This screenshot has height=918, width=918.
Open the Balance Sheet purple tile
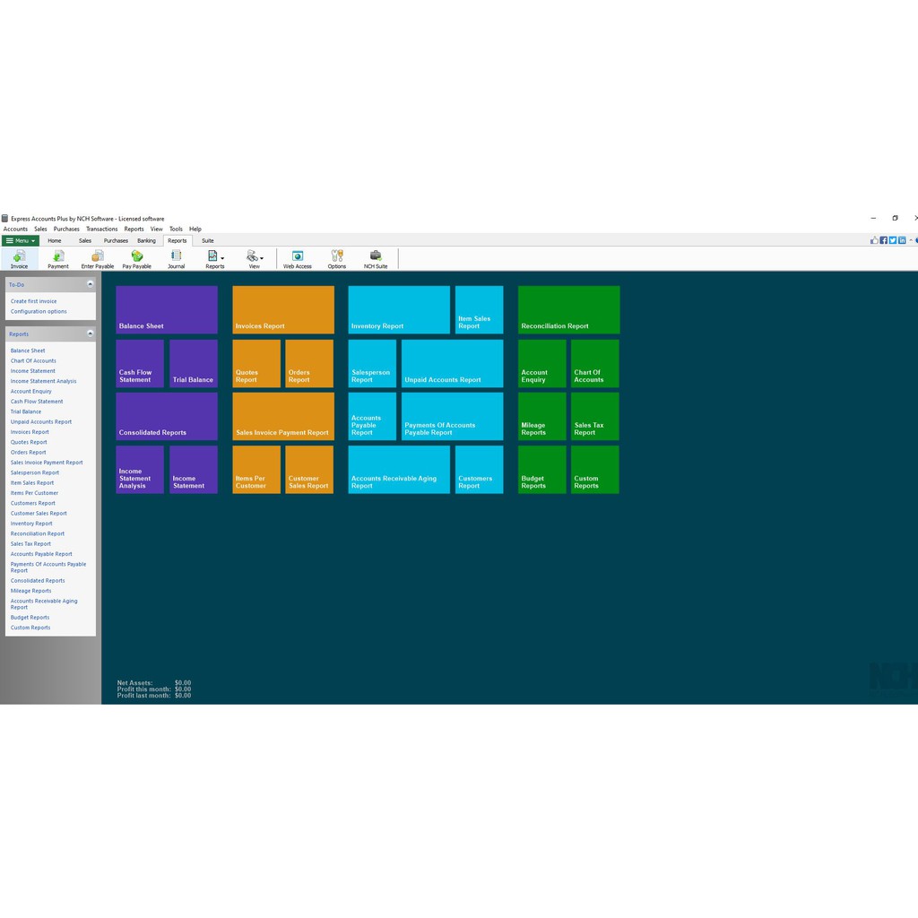pyautogui.click(x=167, y=310)
